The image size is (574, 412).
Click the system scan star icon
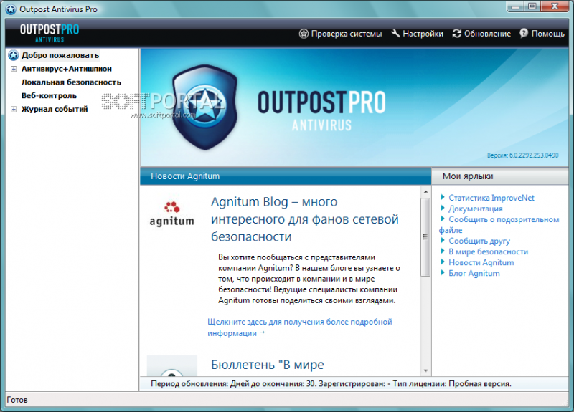(x=304, y=34)
